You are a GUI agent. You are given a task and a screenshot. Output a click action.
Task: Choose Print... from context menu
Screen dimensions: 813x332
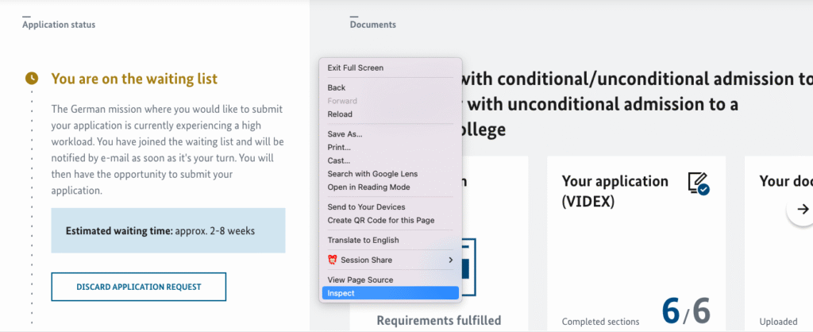point(391,147)
